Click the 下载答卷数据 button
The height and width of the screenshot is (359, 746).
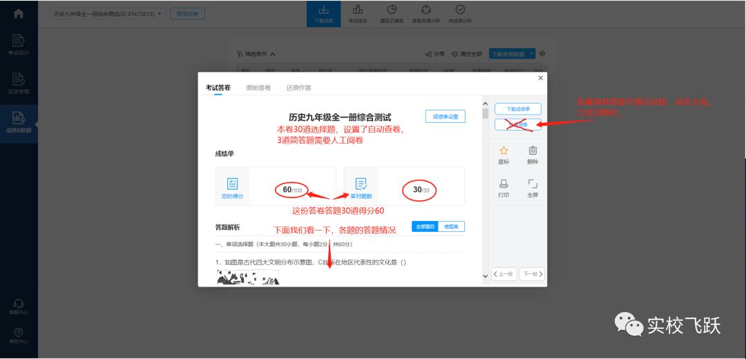508,54
